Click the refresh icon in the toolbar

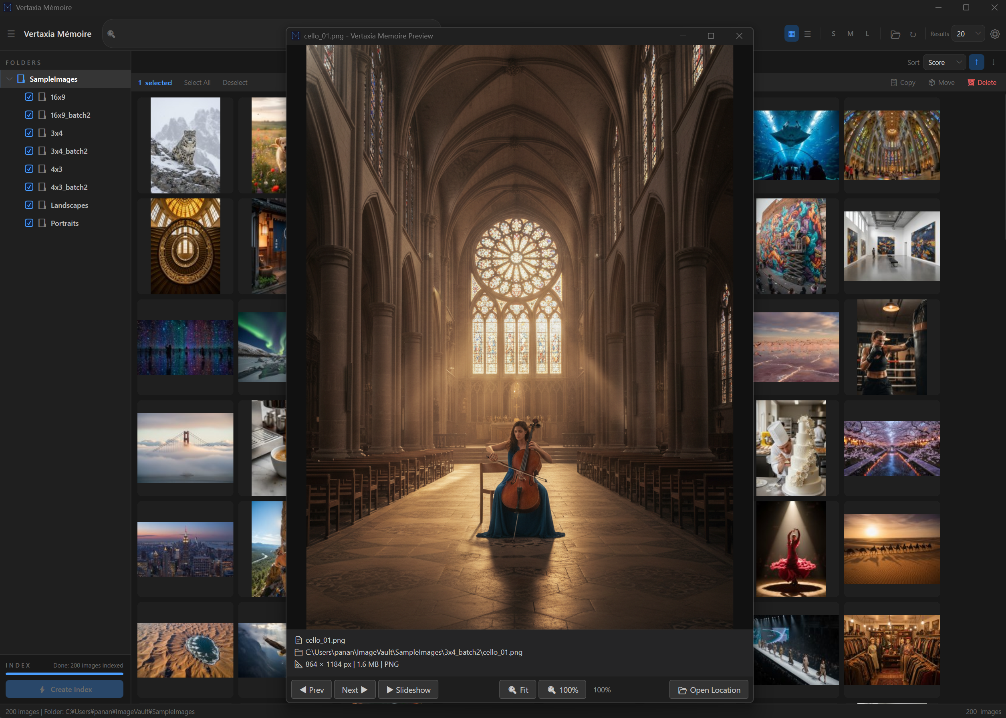click(x=913, y=34)
